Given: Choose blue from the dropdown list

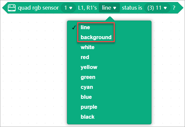Looking at the screenshot, I should coord(86,97).
